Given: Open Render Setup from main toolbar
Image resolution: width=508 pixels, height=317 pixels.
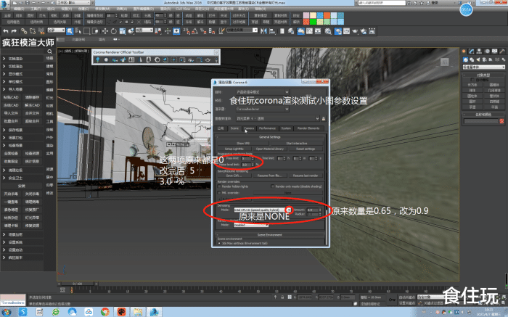Looking at the screenshot, I should pyautogui.click(x=338, y=31).
